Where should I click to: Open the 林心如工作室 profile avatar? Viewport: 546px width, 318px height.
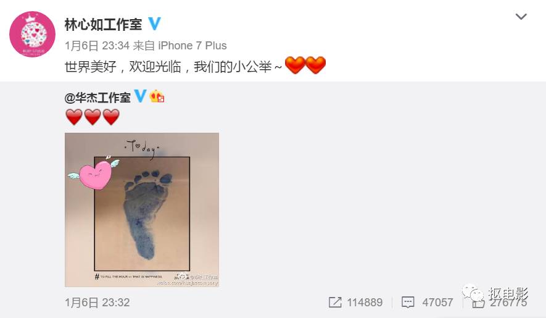(32, 34)
